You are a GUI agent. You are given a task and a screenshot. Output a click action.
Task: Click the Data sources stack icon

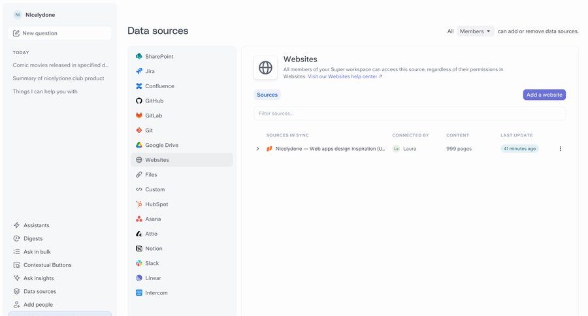(16, 291)
